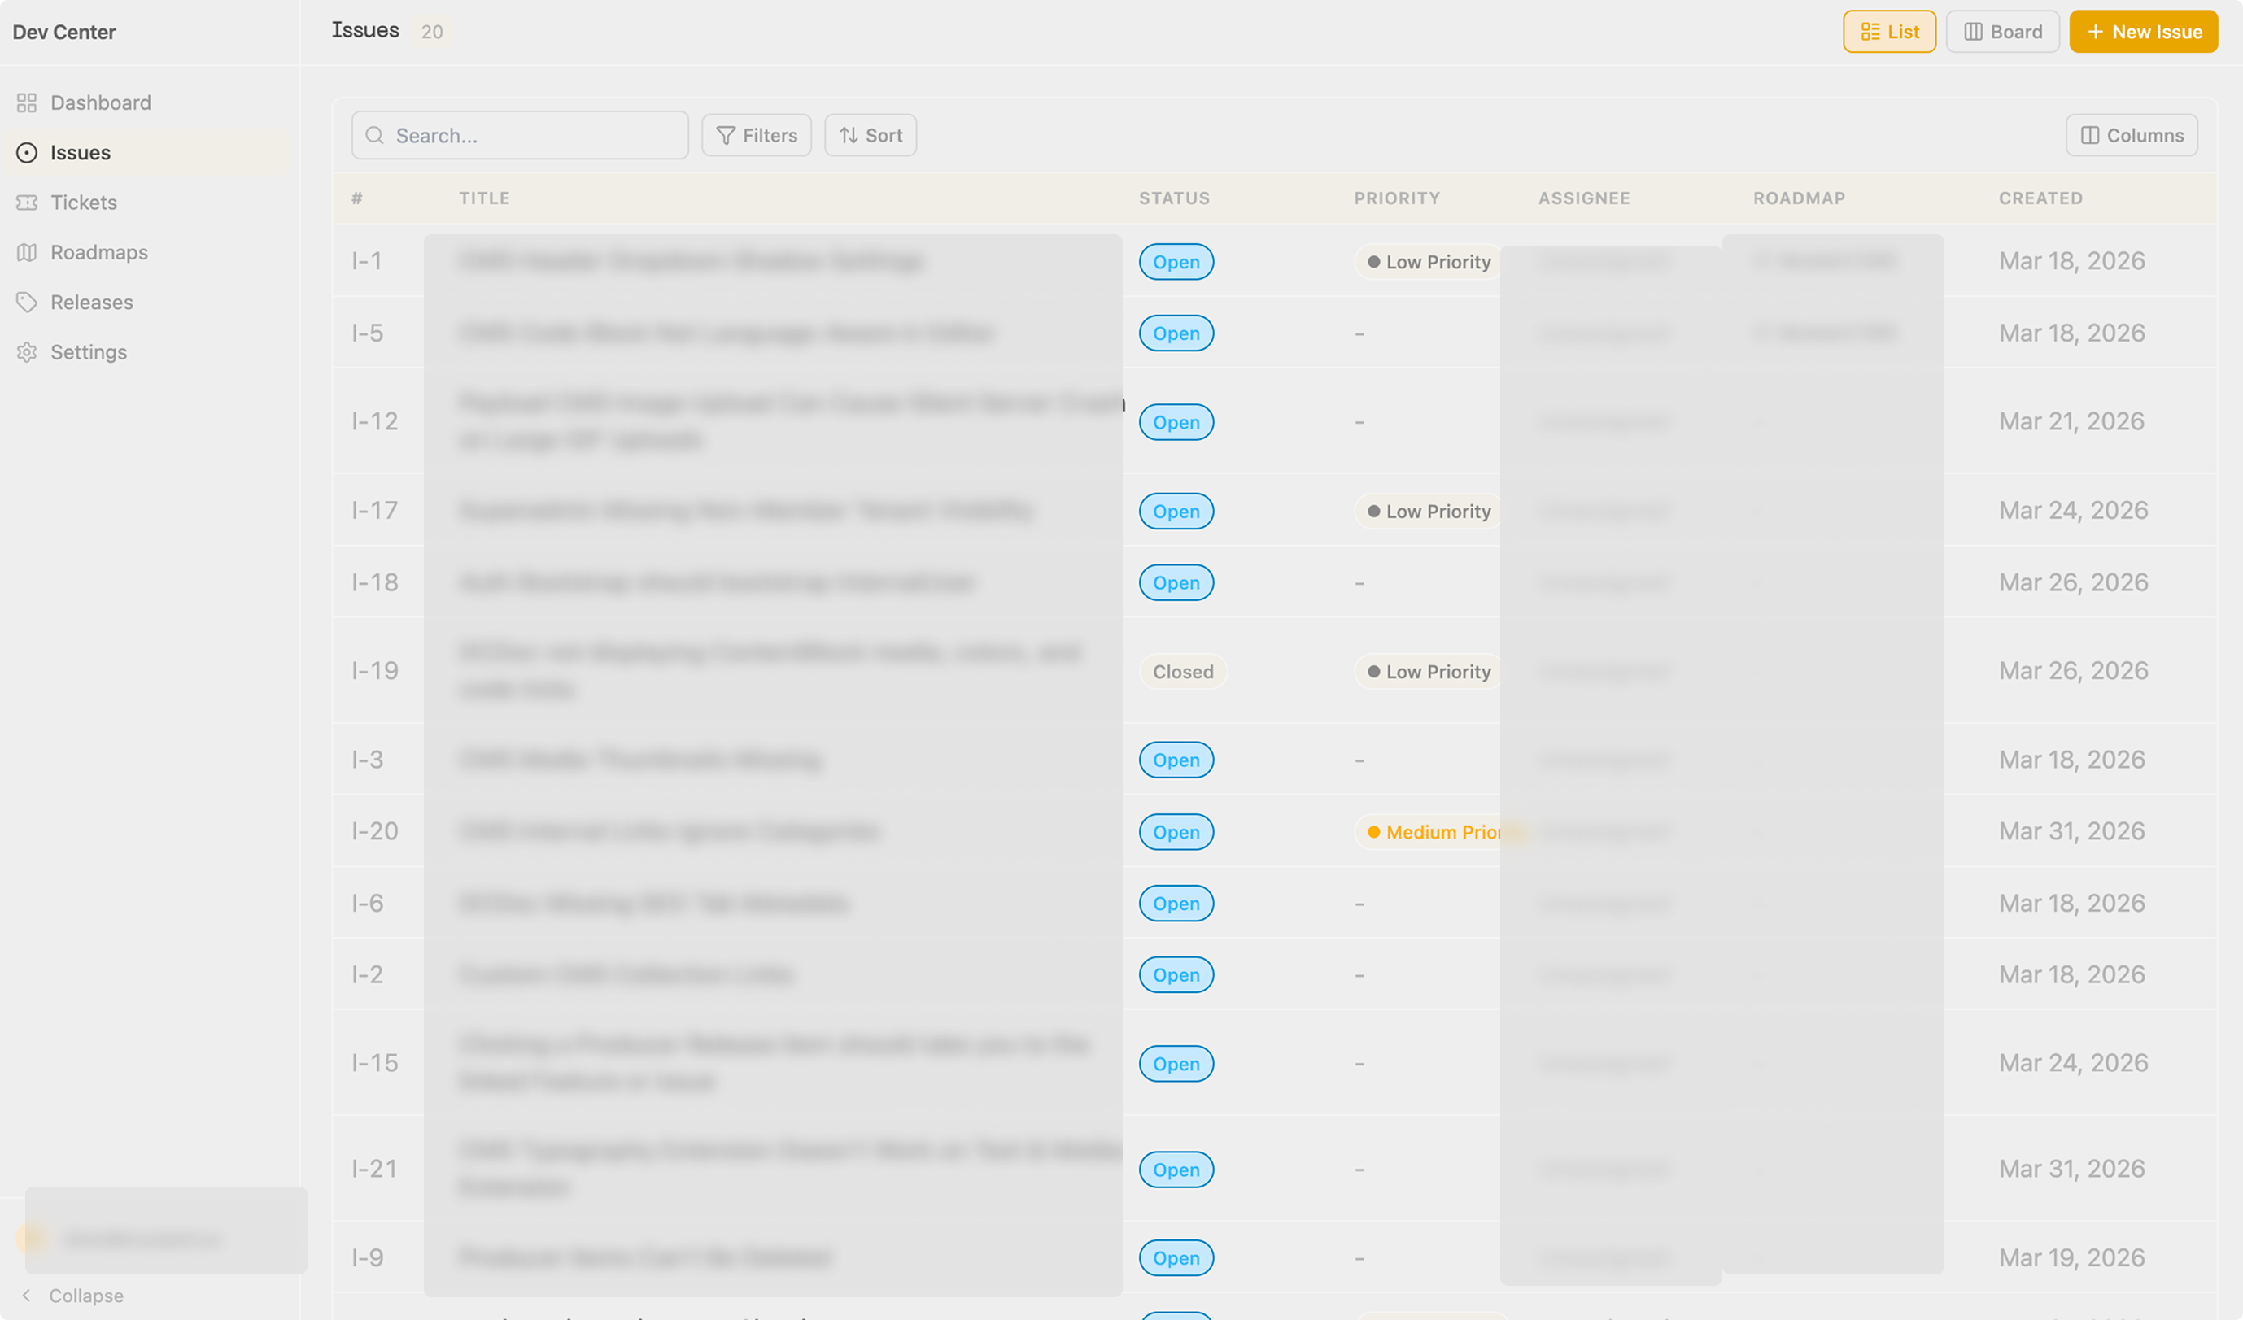This screenshot has width=2243, height=1320.
Task: Open the Releases section
Action: coord(92,303)
